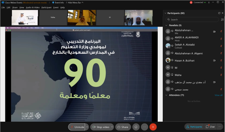Viewport: 225px width, 132px height.
Task: Open the Share menu
Action: [x=15, y=7]
